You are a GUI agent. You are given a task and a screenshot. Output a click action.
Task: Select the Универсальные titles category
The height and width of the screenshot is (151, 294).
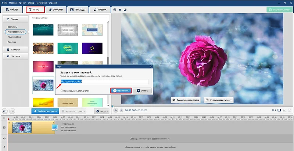[x=15, y=32]
